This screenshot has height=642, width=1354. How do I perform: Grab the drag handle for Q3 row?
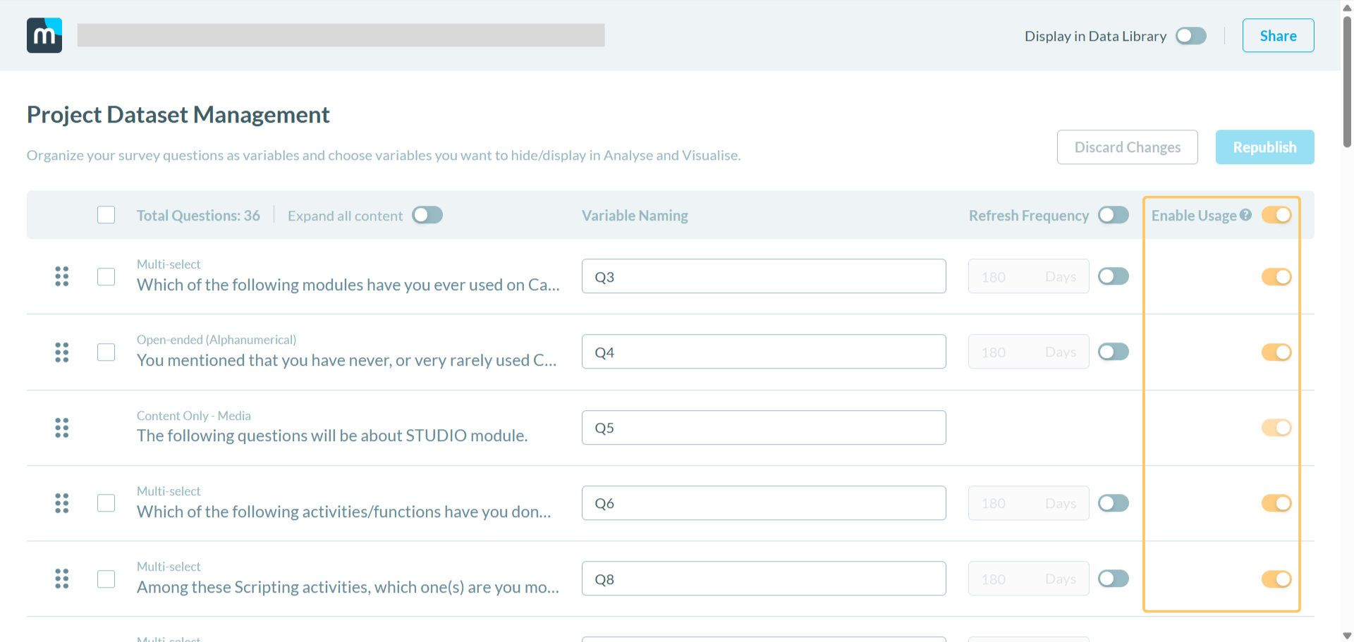point(62,276)
